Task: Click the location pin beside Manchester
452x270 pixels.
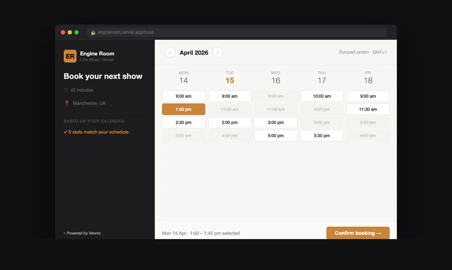Action: click(x=67, y=103)
